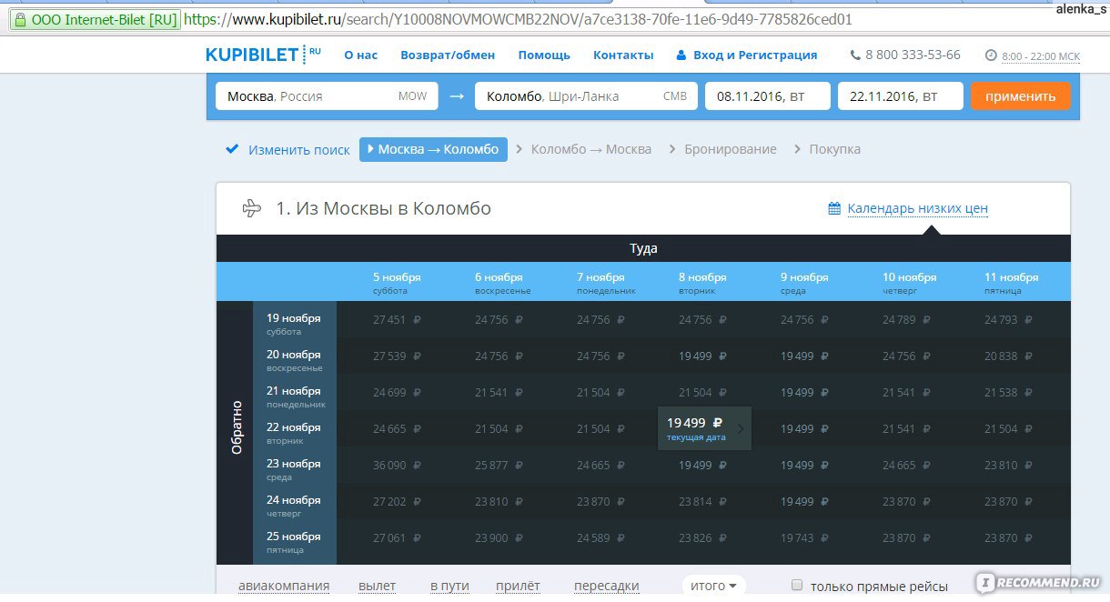
Task: Enable только прямые рейсы checkbox
Action: [x=797, y=585]
